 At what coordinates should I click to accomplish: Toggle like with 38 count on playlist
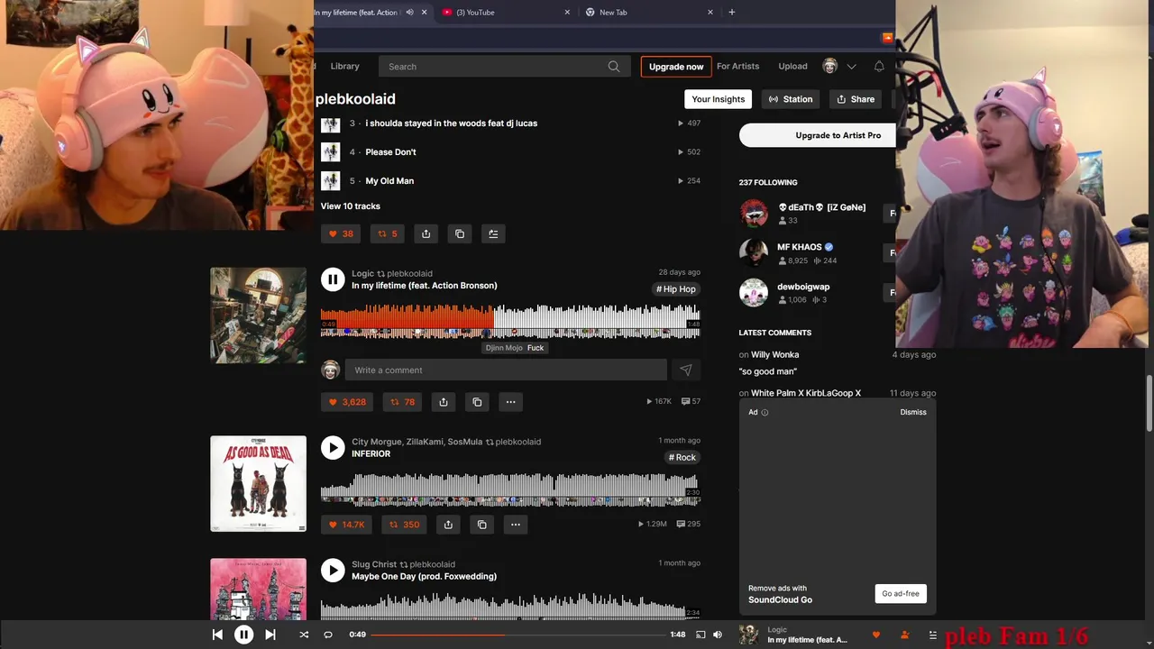point(341,233)
